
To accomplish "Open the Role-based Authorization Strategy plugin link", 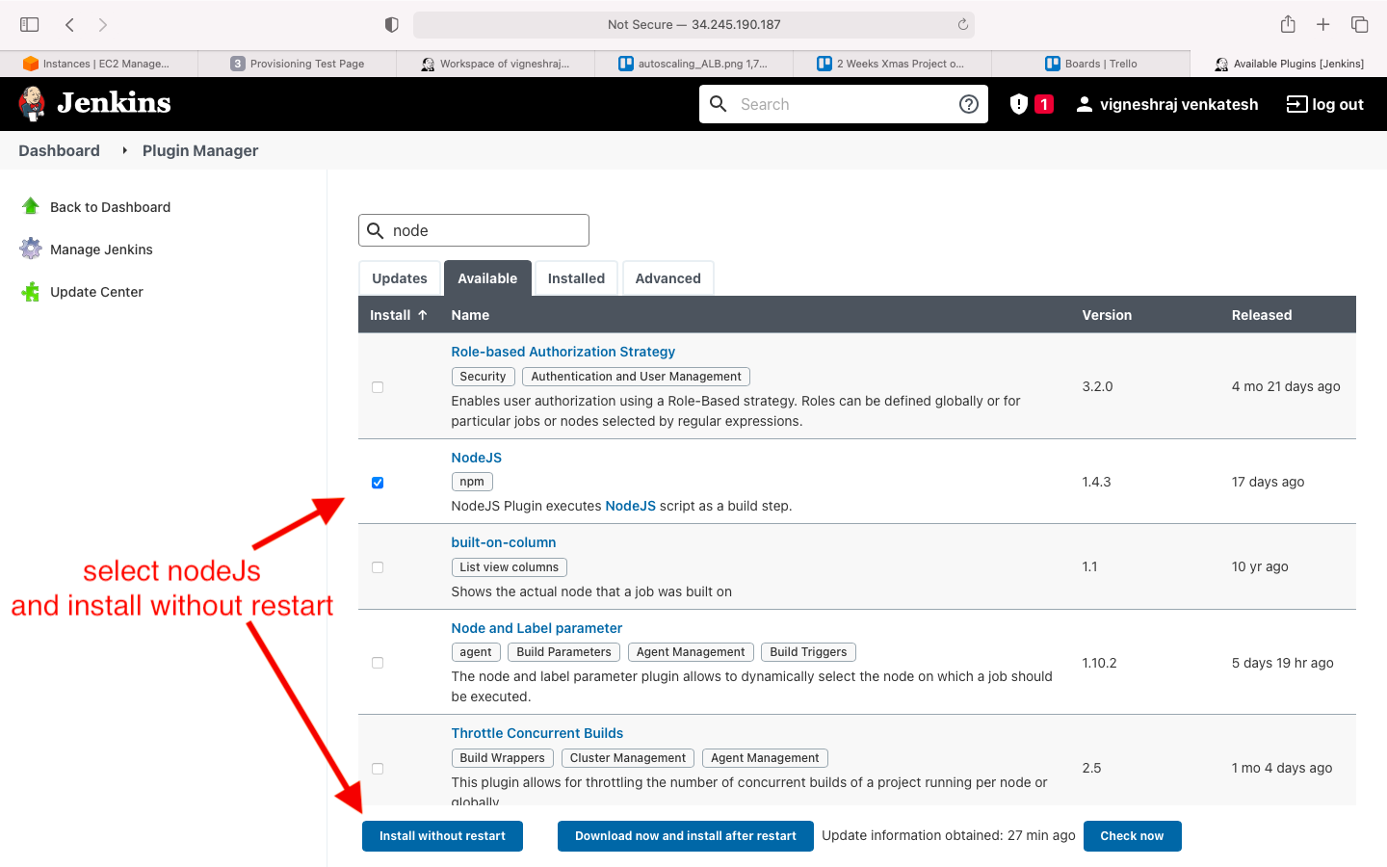I will click(x=563, y=352).
